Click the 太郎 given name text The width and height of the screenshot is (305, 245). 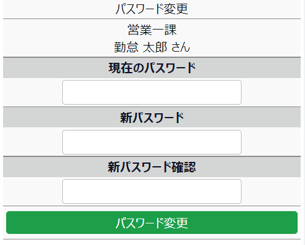pyautogui.click(x=155, y=47)
